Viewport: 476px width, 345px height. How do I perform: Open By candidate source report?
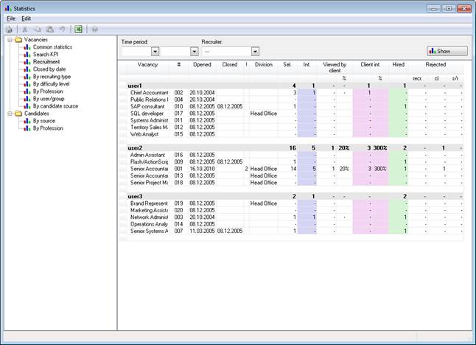pos(55,106)
